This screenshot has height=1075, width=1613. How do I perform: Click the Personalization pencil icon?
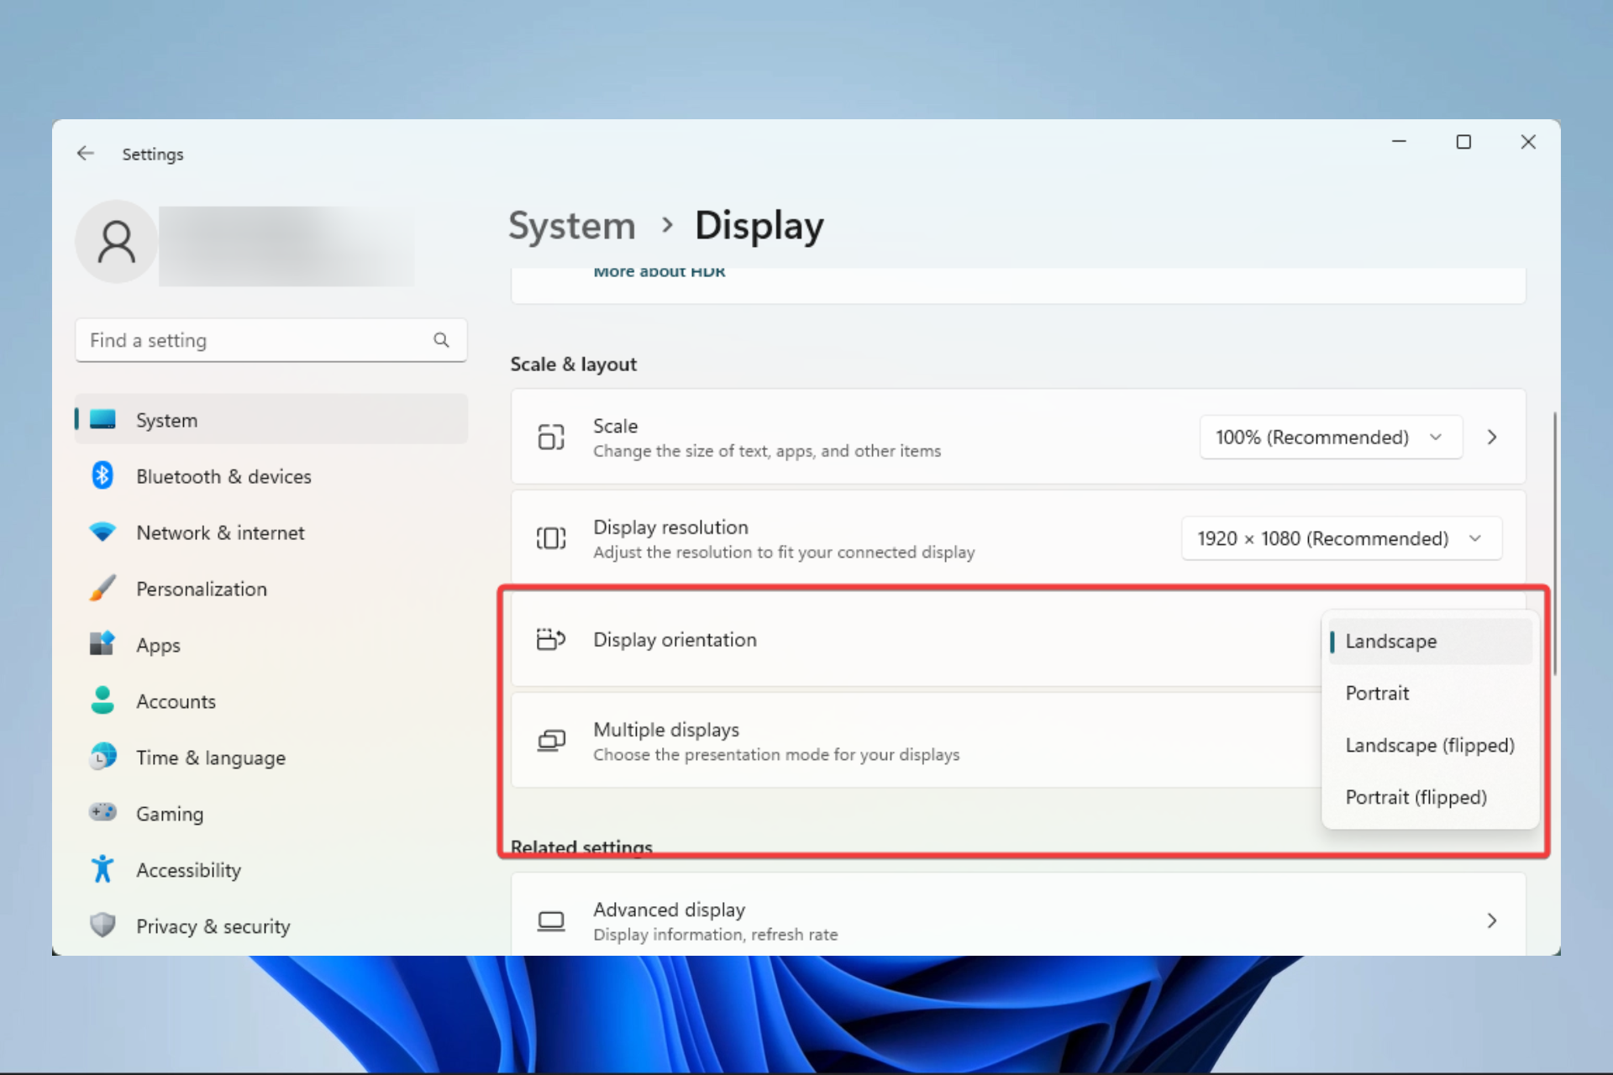click(102, 589)
